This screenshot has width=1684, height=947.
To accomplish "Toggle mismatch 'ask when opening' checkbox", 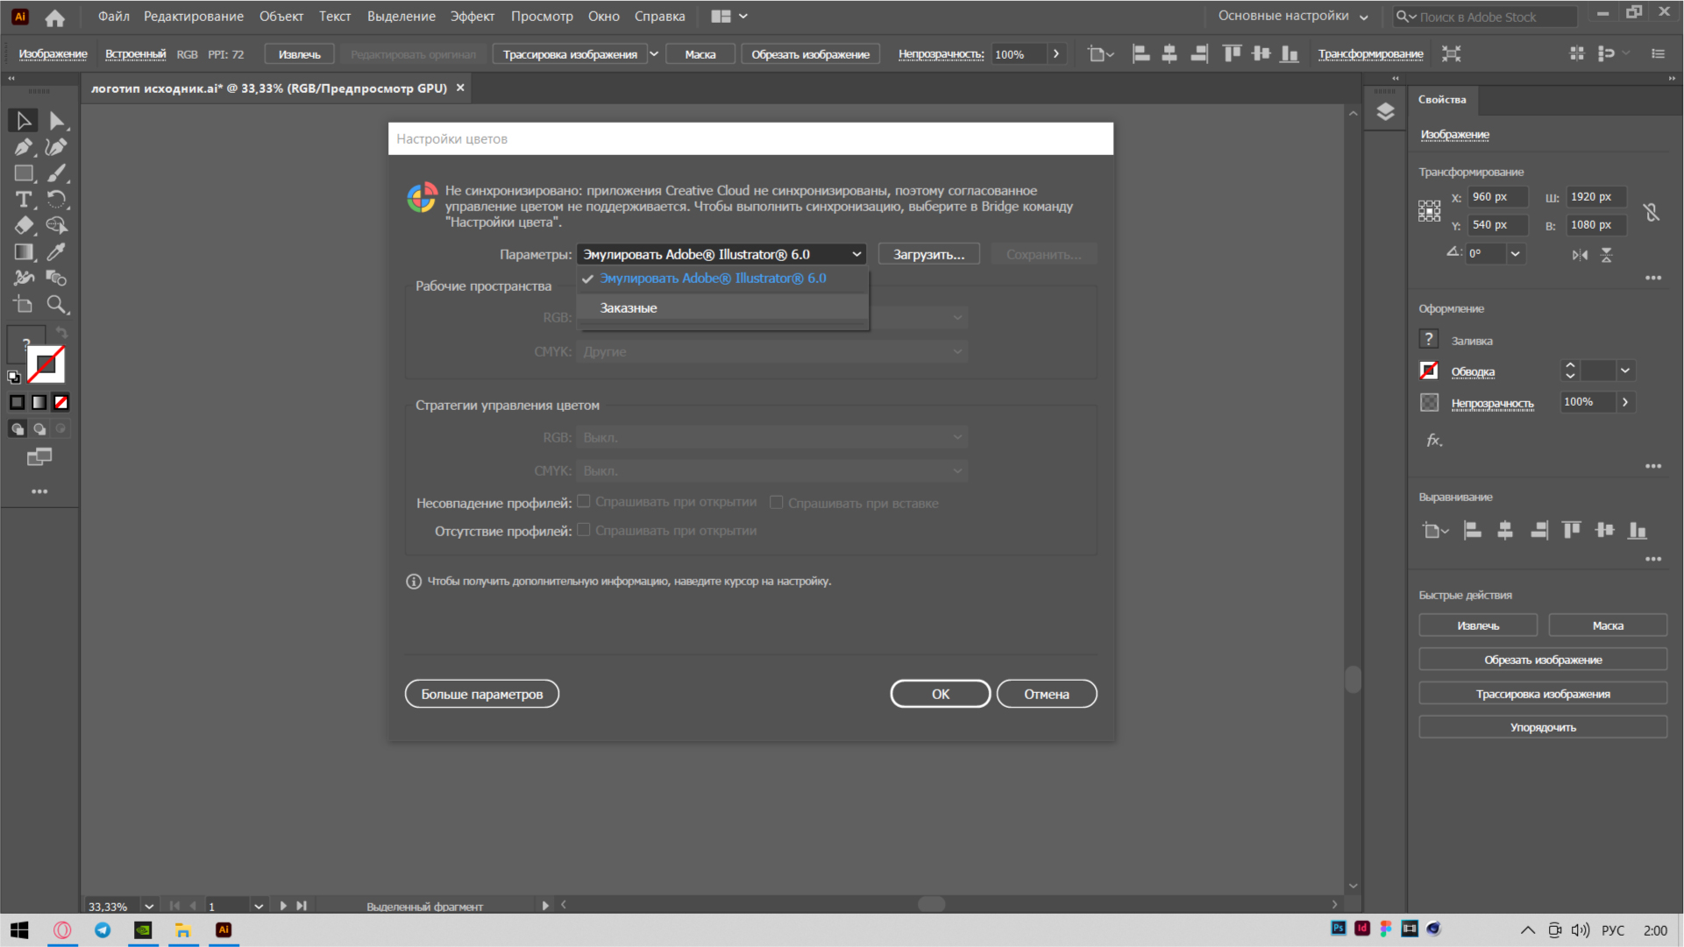I will [584, 502].
